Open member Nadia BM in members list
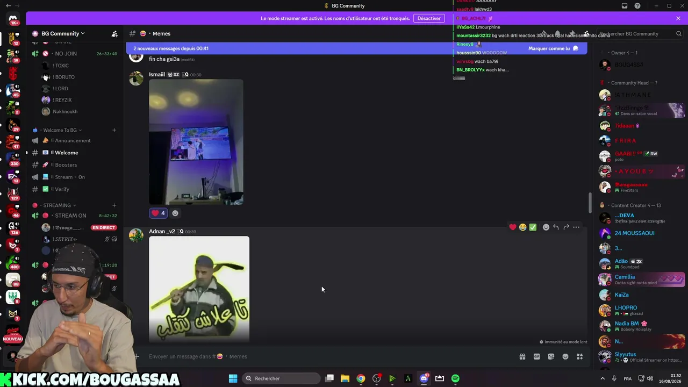The image size is (688, 387). coord(642,326)
